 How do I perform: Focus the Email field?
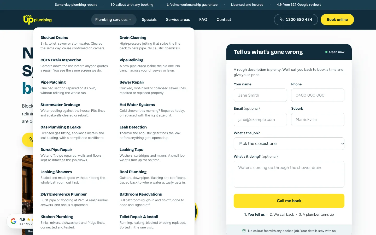coord(260,120)
